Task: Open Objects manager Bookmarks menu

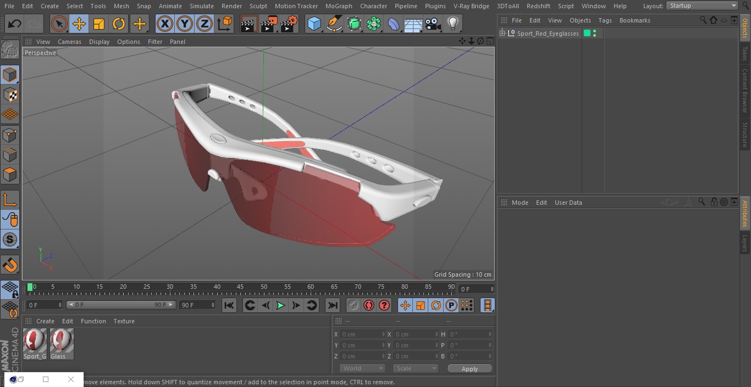Action: coord(634,20)
